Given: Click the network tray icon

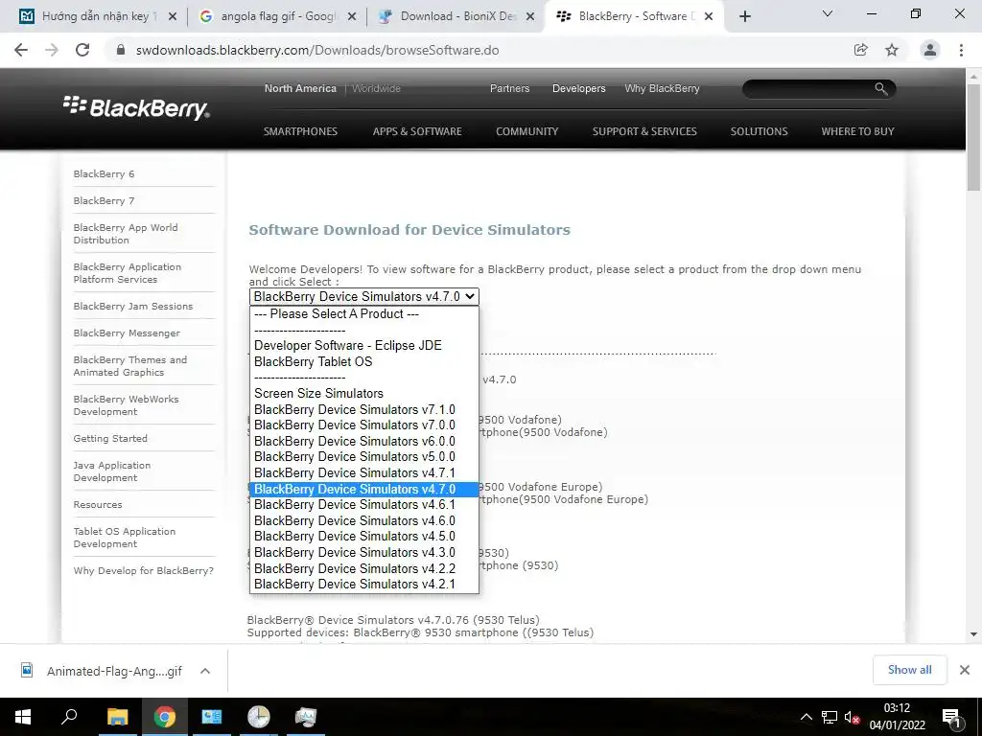Looking at the screenshot, I should (830, 717).
